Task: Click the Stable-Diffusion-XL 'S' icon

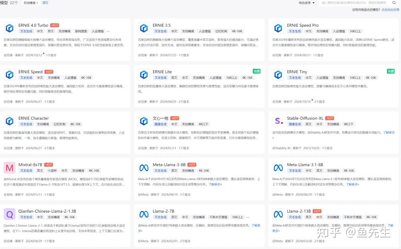Action: pos(278,121)
